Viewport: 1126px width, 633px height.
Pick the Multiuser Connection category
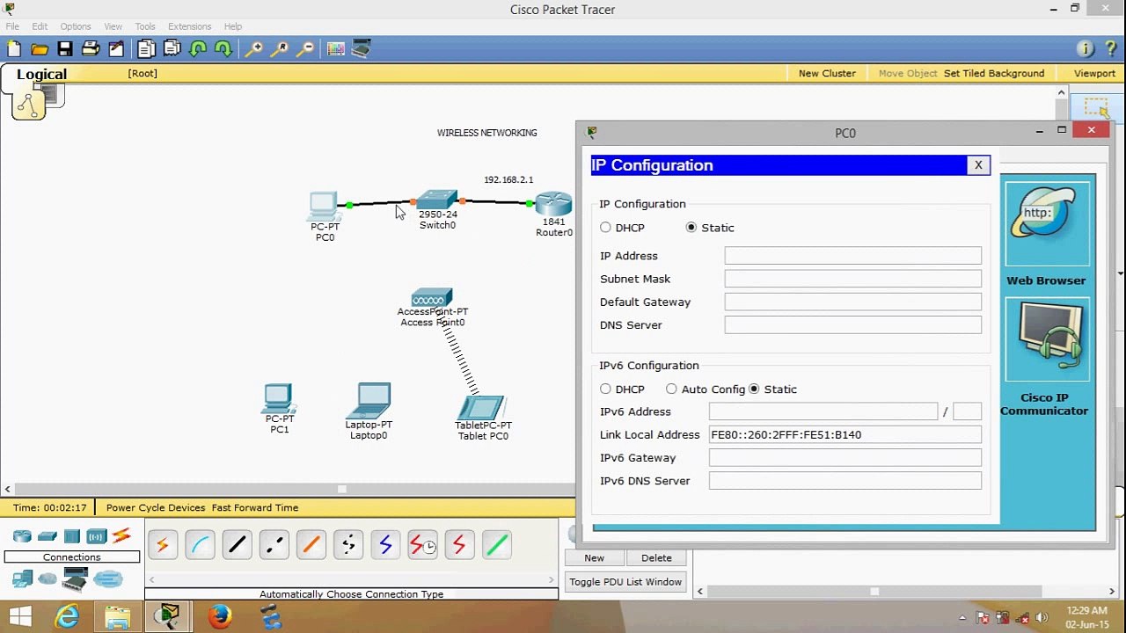click(x=108, y=578)
